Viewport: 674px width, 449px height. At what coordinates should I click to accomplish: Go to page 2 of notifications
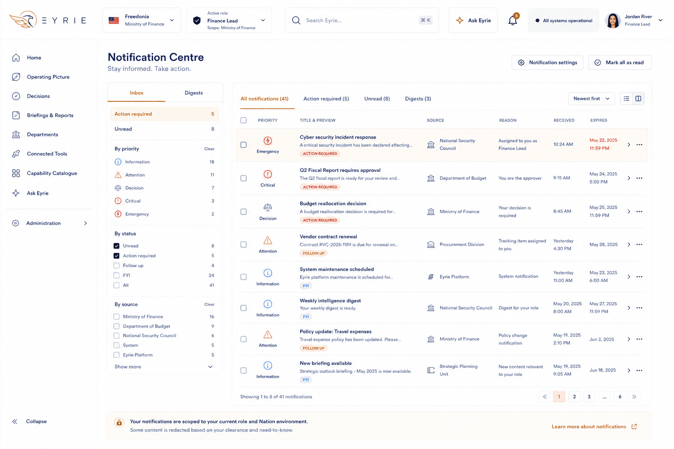tap(574, 397)
